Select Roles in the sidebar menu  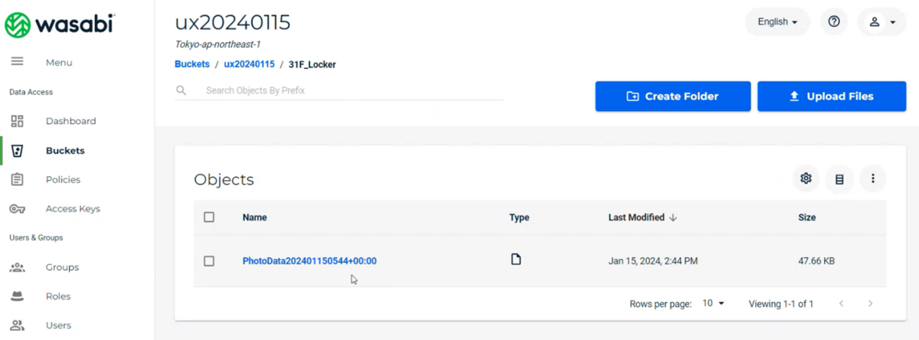58,296
